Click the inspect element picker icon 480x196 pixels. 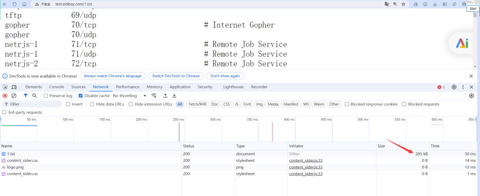pyautogui.click(x=5, y=87)
